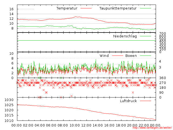Screen dimensions: 173x130
Task: Click the 12:00 time axis label
Action: point(86,125)
